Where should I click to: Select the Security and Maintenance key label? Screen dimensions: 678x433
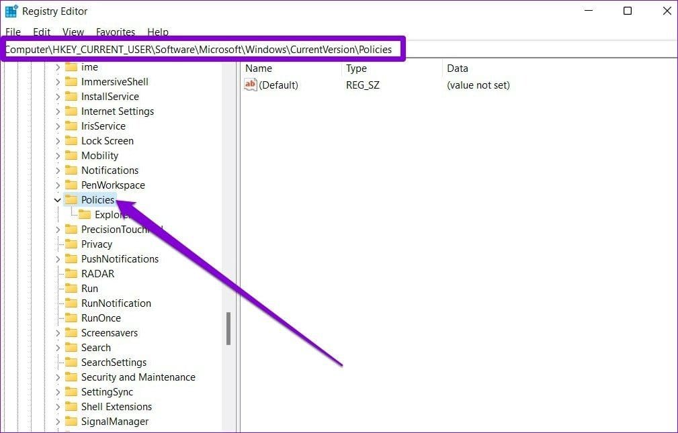tap(138, 377)
